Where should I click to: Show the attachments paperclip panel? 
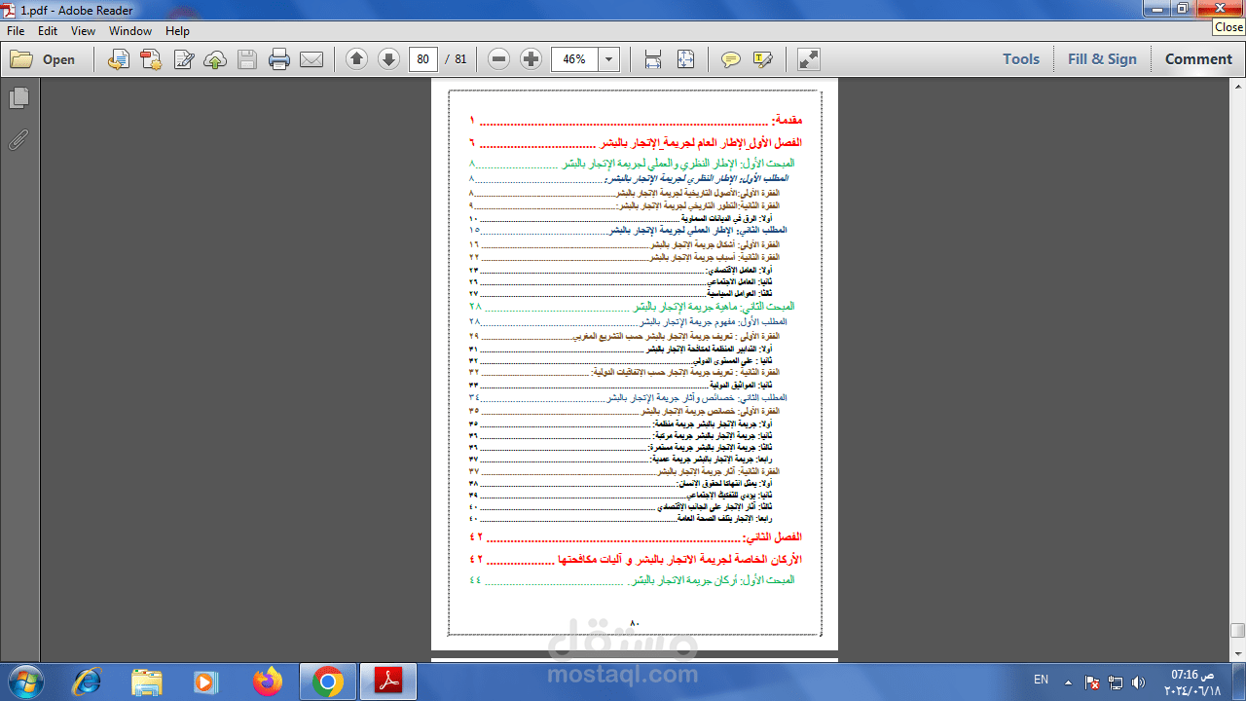18,140
